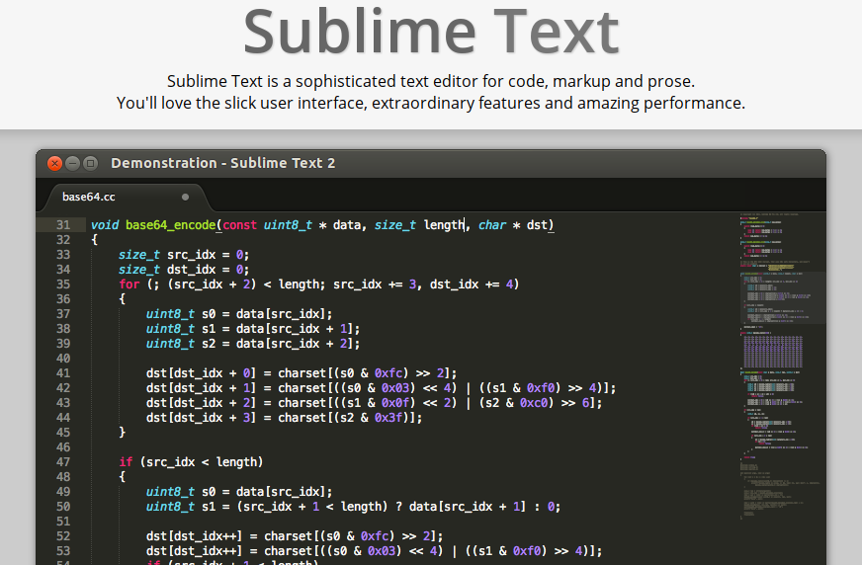The width and height of the screenshot is (862, 565).
Task: Click the opening brace on line 32
Action: point(95,240)
